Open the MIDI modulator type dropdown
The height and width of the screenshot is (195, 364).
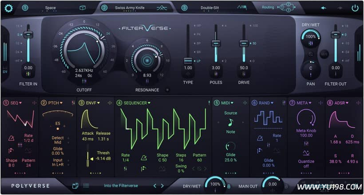point(227,103)
